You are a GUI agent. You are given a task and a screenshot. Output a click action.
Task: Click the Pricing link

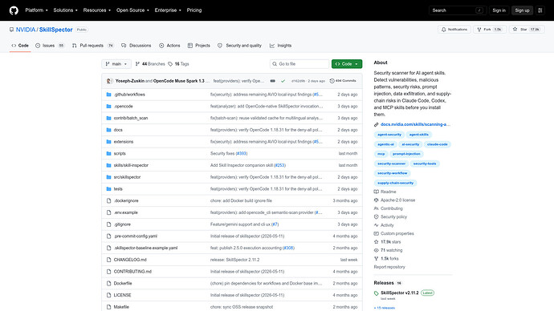coord(194,10)
